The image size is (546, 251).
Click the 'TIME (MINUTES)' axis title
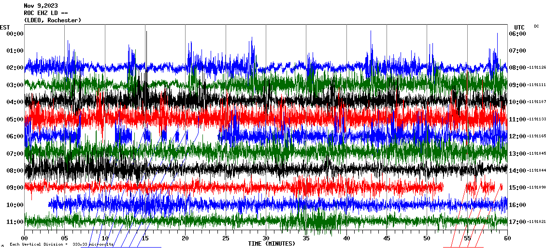pyautogui.click(x=272, y=244)
